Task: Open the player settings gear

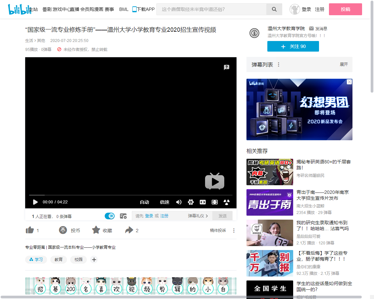Action: coord(191,202)
